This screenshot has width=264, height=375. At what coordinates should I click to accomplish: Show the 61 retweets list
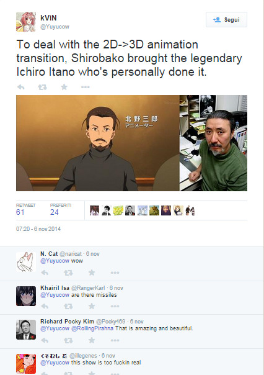click(20, 212)
